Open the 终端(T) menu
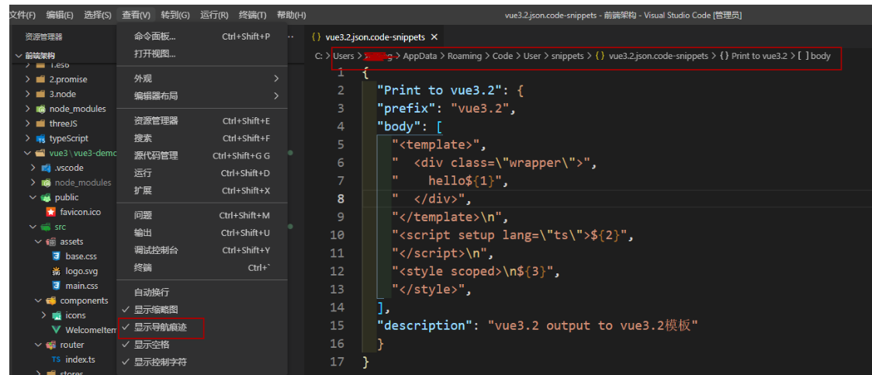Screen dimensions: 872x375 252,15
